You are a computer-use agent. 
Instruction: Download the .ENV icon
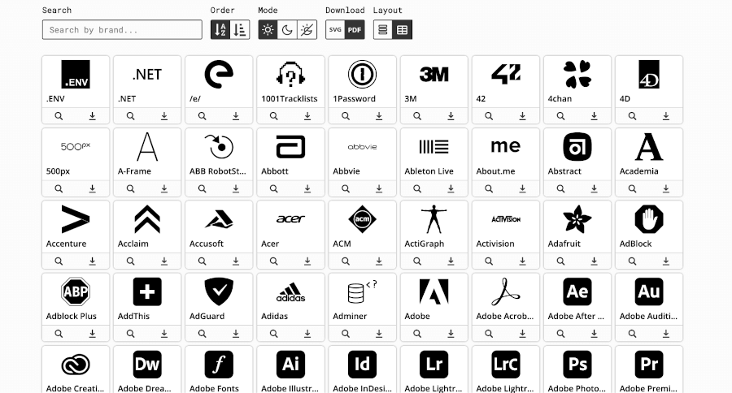[x=93, y=116]
